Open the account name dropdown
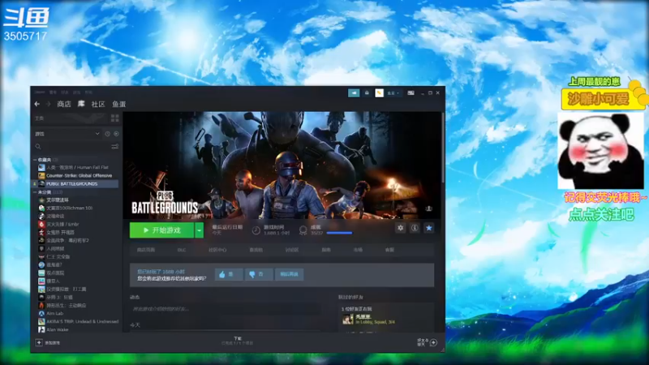The height and width of the screenshot is (365, 649). [393, 92]
